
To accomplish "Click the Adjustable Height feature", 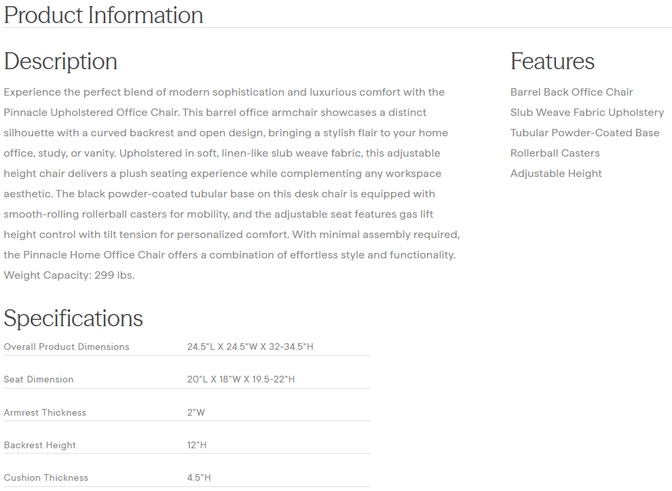I will pyautogui.click(x=556, y=174).
